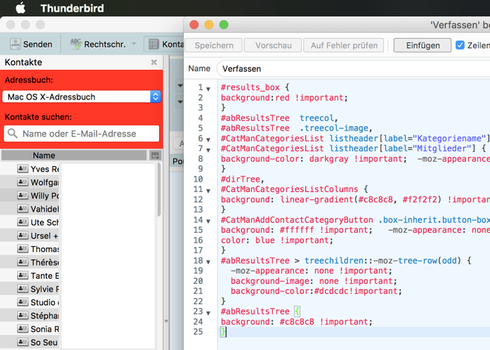Collapse the code fold at line 18
The width and height of the screenshot is (490, 350).
[208, 261]
